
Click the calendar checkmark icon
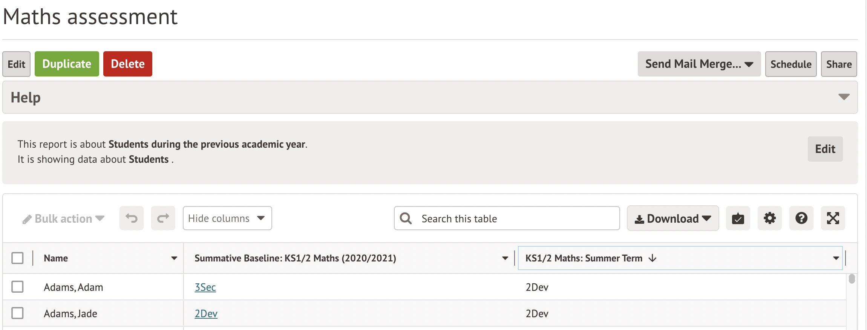tap(738, 218)
